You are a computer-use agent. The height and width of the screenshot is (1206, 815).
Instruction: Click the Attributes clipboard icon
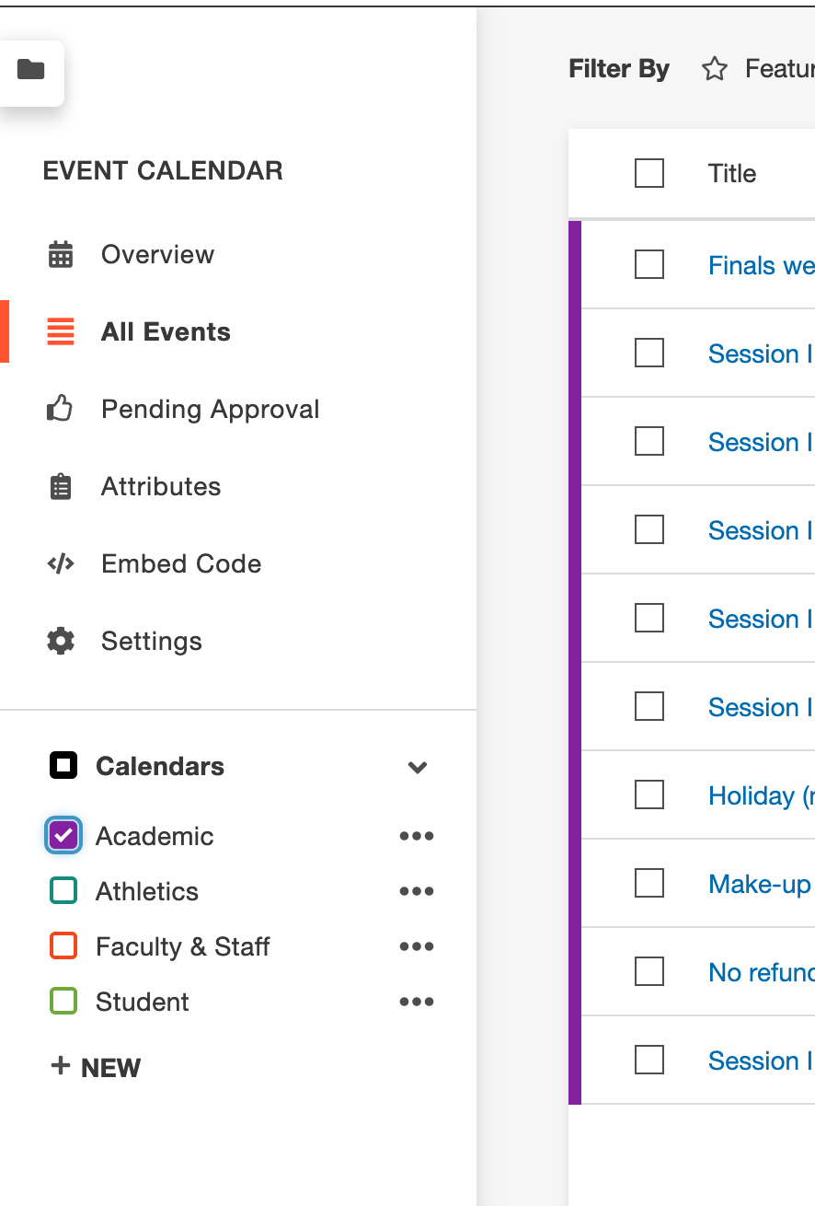61,486
